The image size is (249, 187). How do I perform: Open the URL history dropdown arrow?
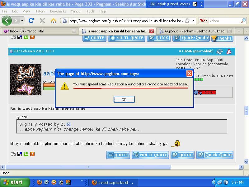tap(193, 21)
